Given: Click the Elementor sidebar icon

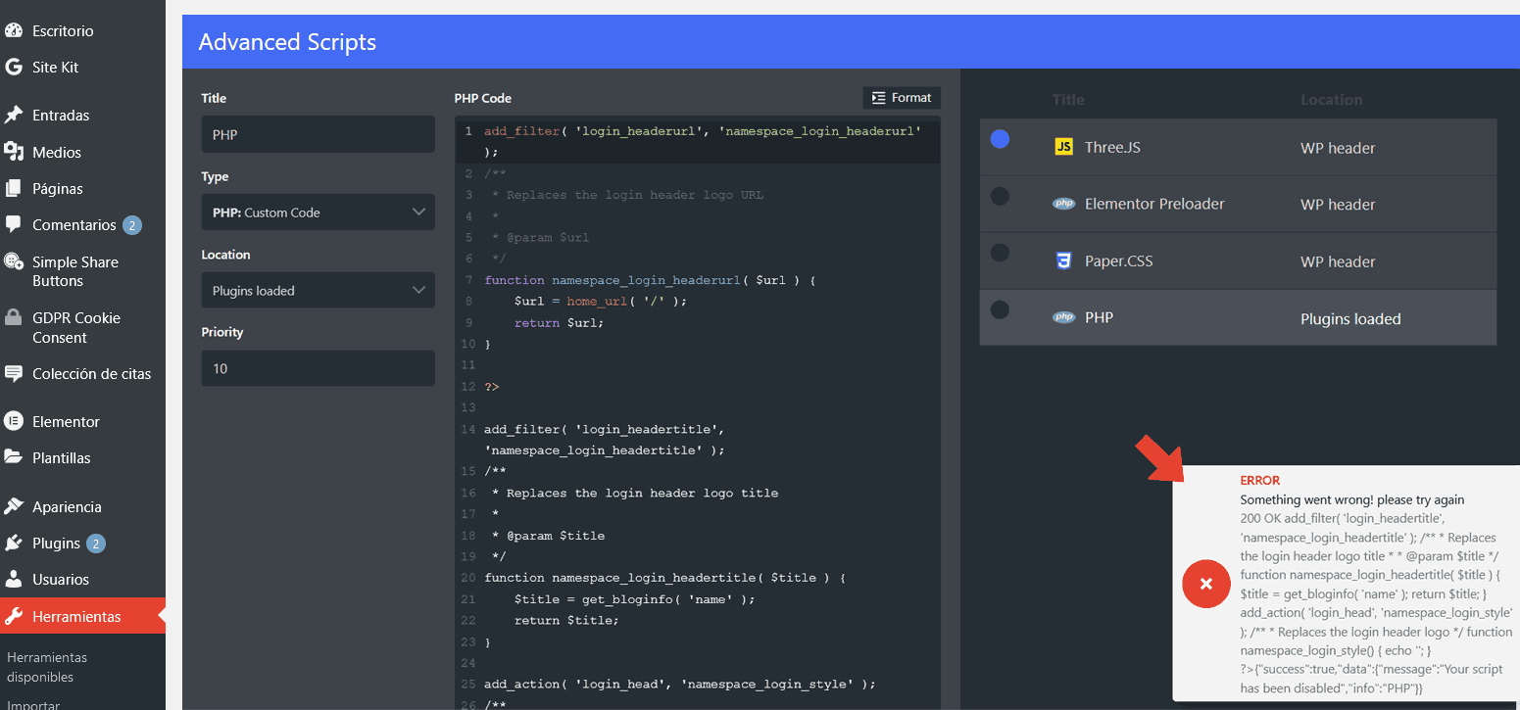Looking at the screenshot, I should click(14, 421).
